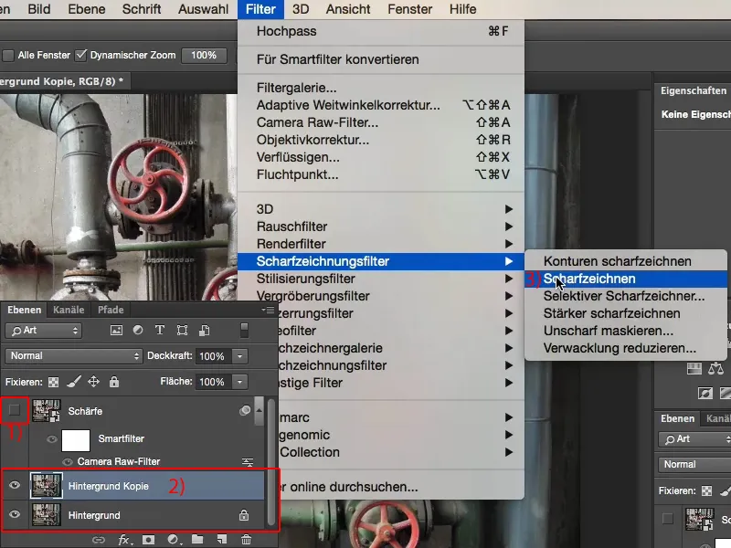Add a layer mask

(x=148, y=540)
